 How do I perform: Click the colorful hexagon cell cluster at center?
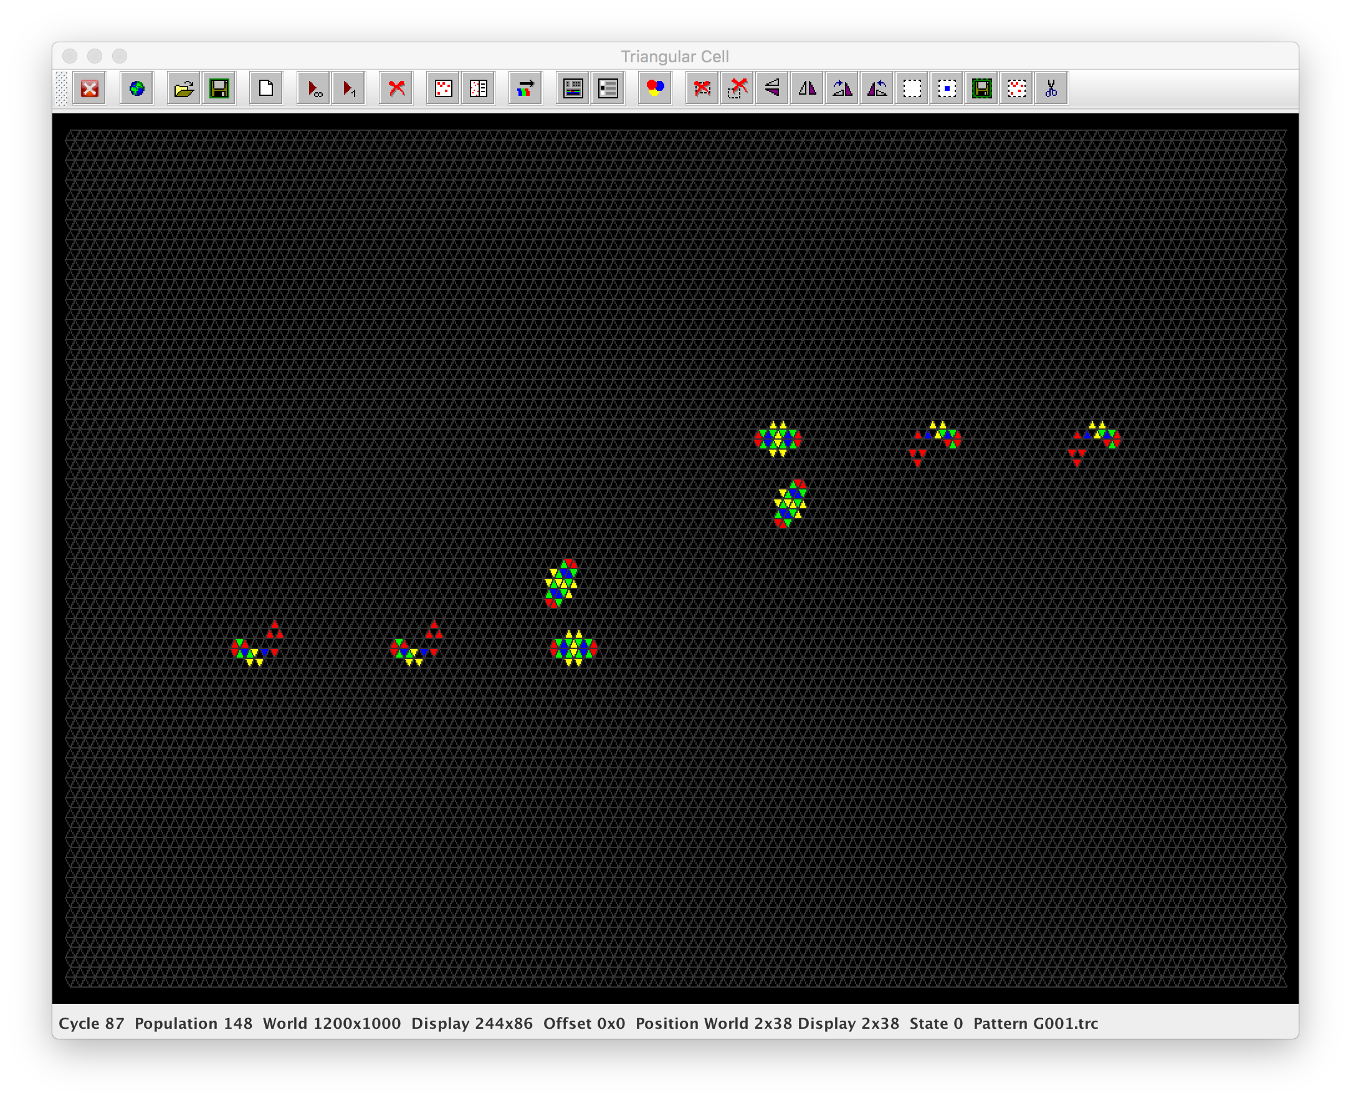pyautogui.click(x=573, y=648)
